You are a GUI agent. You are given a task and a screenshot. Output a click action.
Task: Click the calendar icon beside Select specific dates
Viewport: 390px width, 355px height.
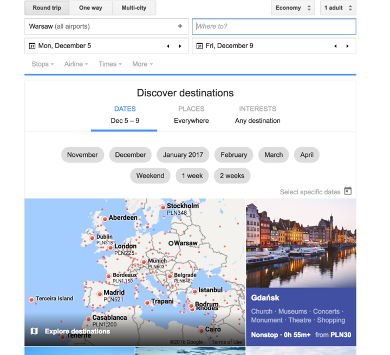[348, 191]
